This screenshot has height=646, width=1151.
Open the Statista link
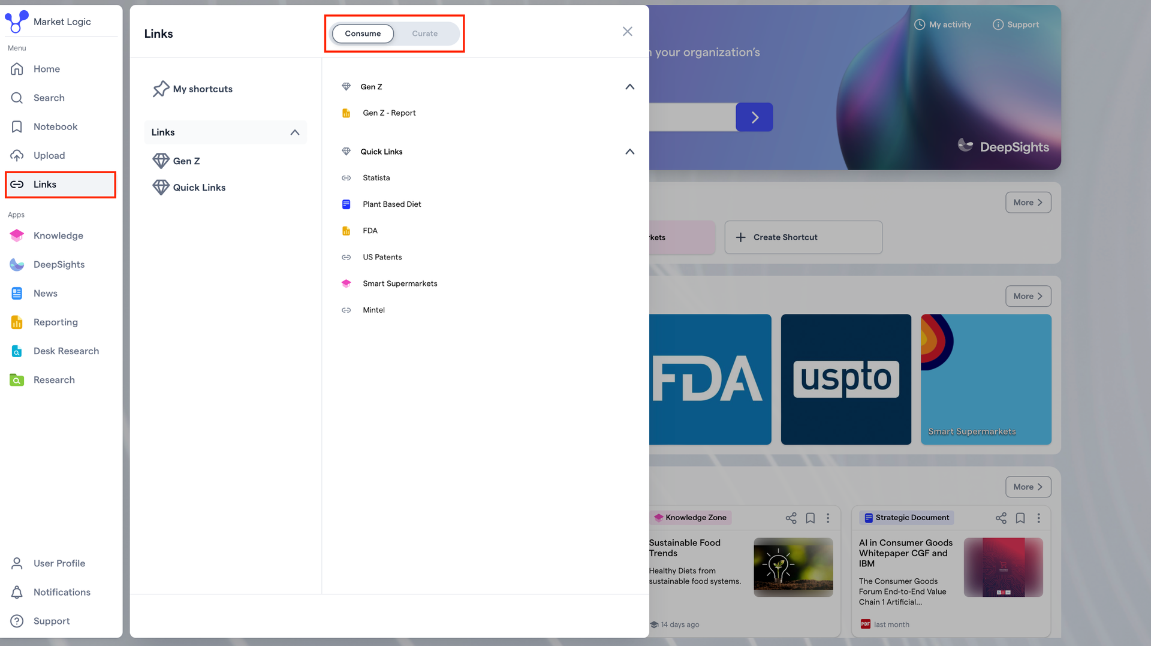coord(376,177)
